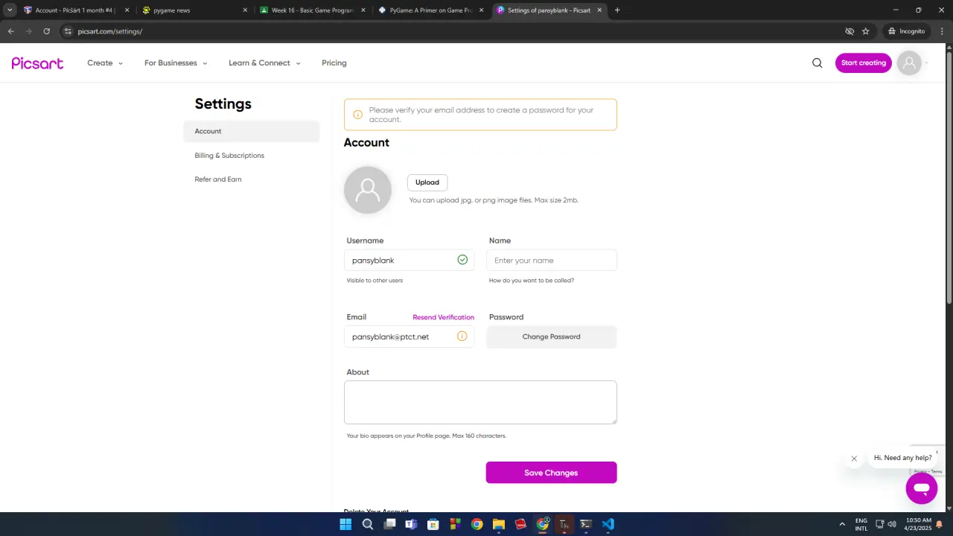
Task: Open Visual Studio Code from taskbar
Action: (x=608, y=524)
